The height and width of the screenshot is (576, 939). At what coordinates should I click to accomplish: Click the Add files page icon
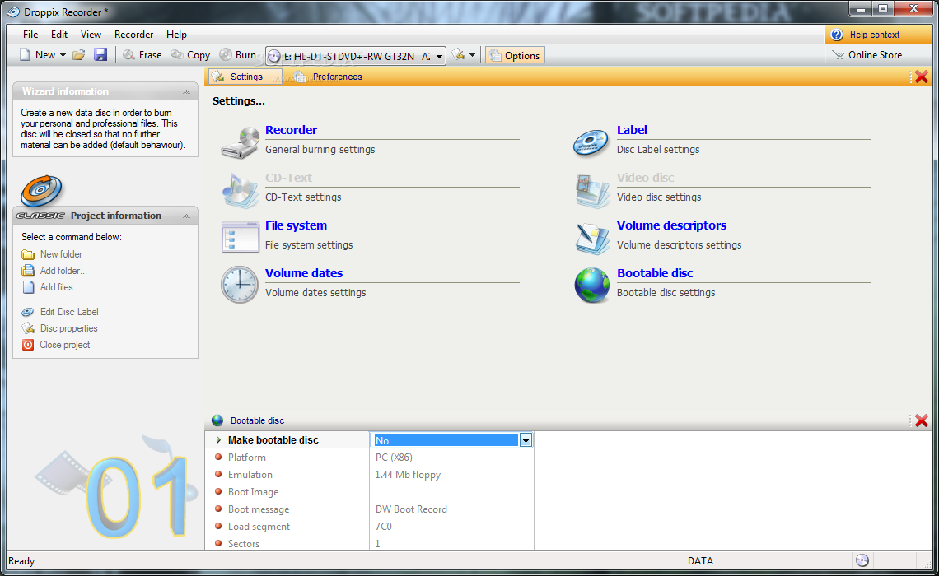[27, 287]
